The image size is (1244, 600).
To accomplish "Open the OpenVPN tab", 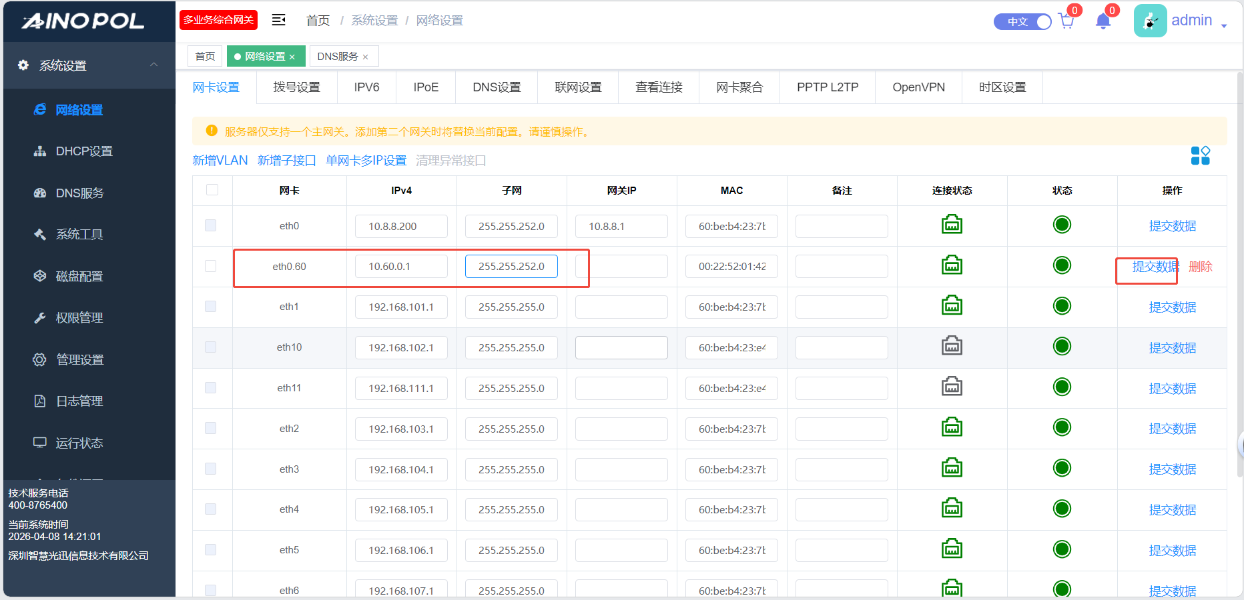I will click(x=918, y=87).
